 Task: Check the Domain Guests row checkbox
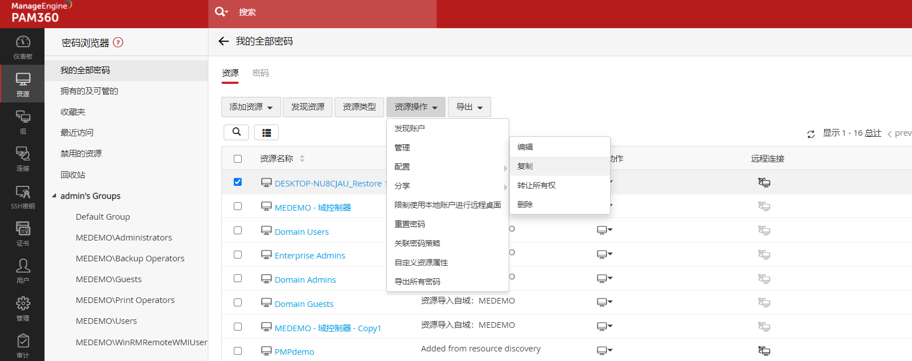click(238, 302)
